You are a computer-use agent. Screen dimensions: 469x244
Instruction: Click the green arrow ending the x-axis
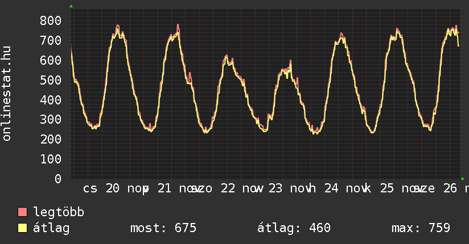[x=463, y=179]
